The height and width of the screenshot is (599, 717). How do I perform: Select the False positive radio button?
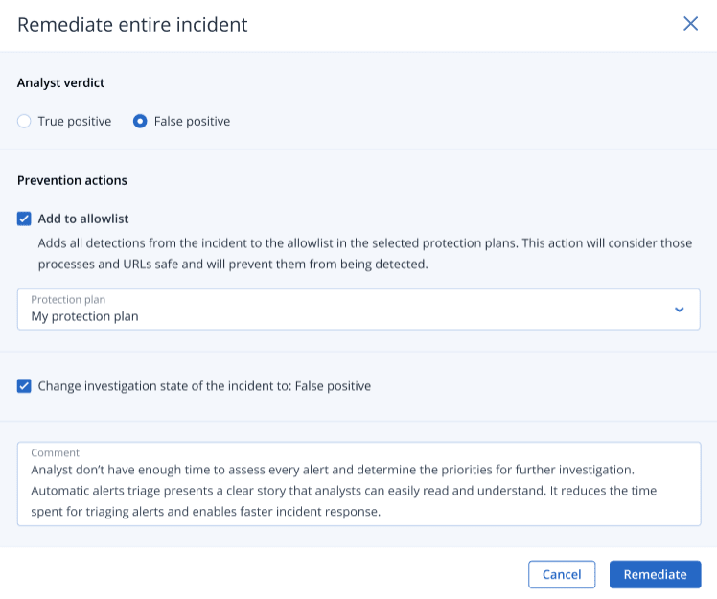tap(140, 122)
